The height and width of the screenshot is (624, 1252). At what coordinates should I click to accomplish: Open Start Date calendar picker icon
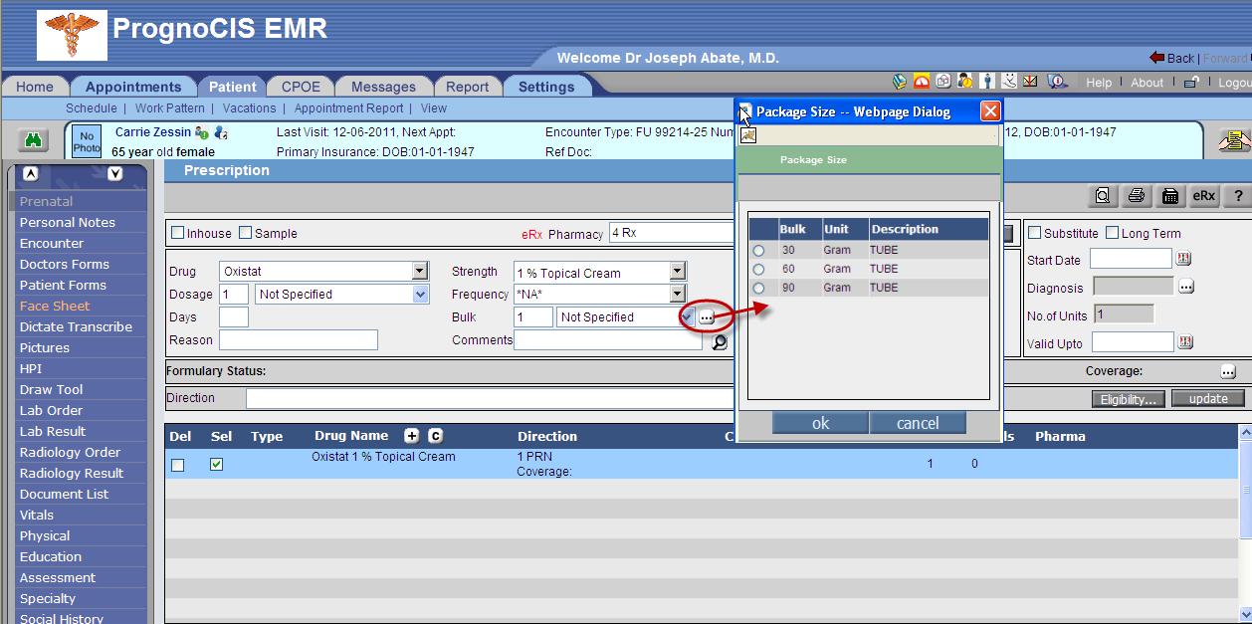(x=1183, y=259)
